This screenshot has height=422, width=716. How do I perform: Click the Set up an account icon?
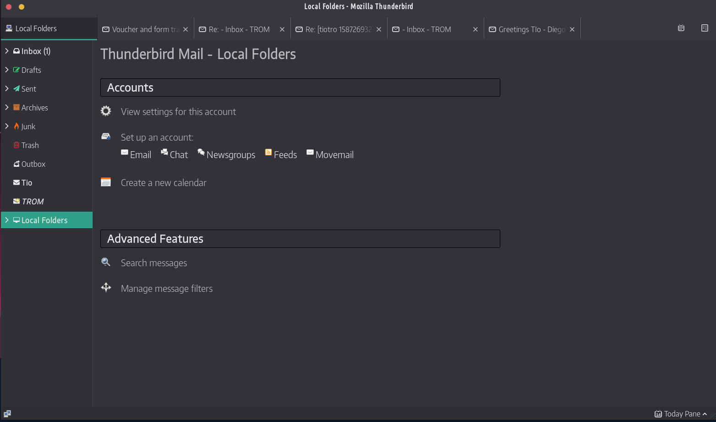(x=106, y=137)
